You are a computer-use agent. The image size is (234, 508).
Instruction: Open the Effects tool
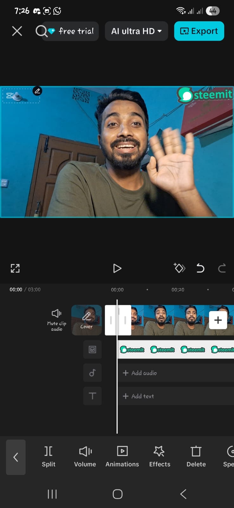click(159, 457)
